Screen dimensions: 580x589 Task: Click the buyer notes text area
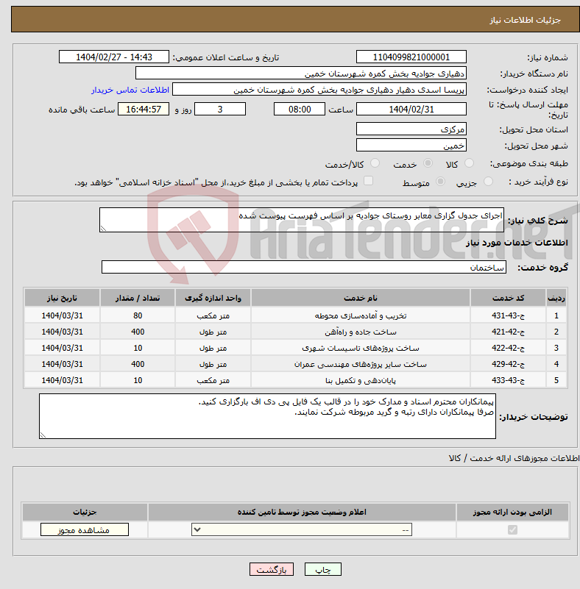pyautogui.click(x=267, y=416)
